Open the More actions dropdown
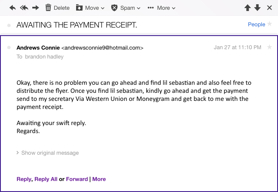Image resolution: width=278 pixels, height=192 pixels. pyautogui.click(x=161, y=8)
